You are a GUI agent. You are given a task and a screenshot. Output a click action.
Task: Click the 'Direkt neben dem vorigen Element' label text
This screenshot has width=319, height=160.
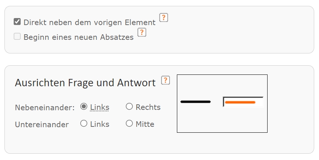point(90,22)
